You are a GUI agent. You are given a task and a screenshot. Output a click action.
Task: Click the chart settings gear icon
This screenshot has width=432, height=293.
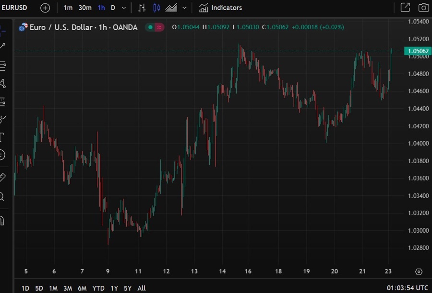pos(419,271)
